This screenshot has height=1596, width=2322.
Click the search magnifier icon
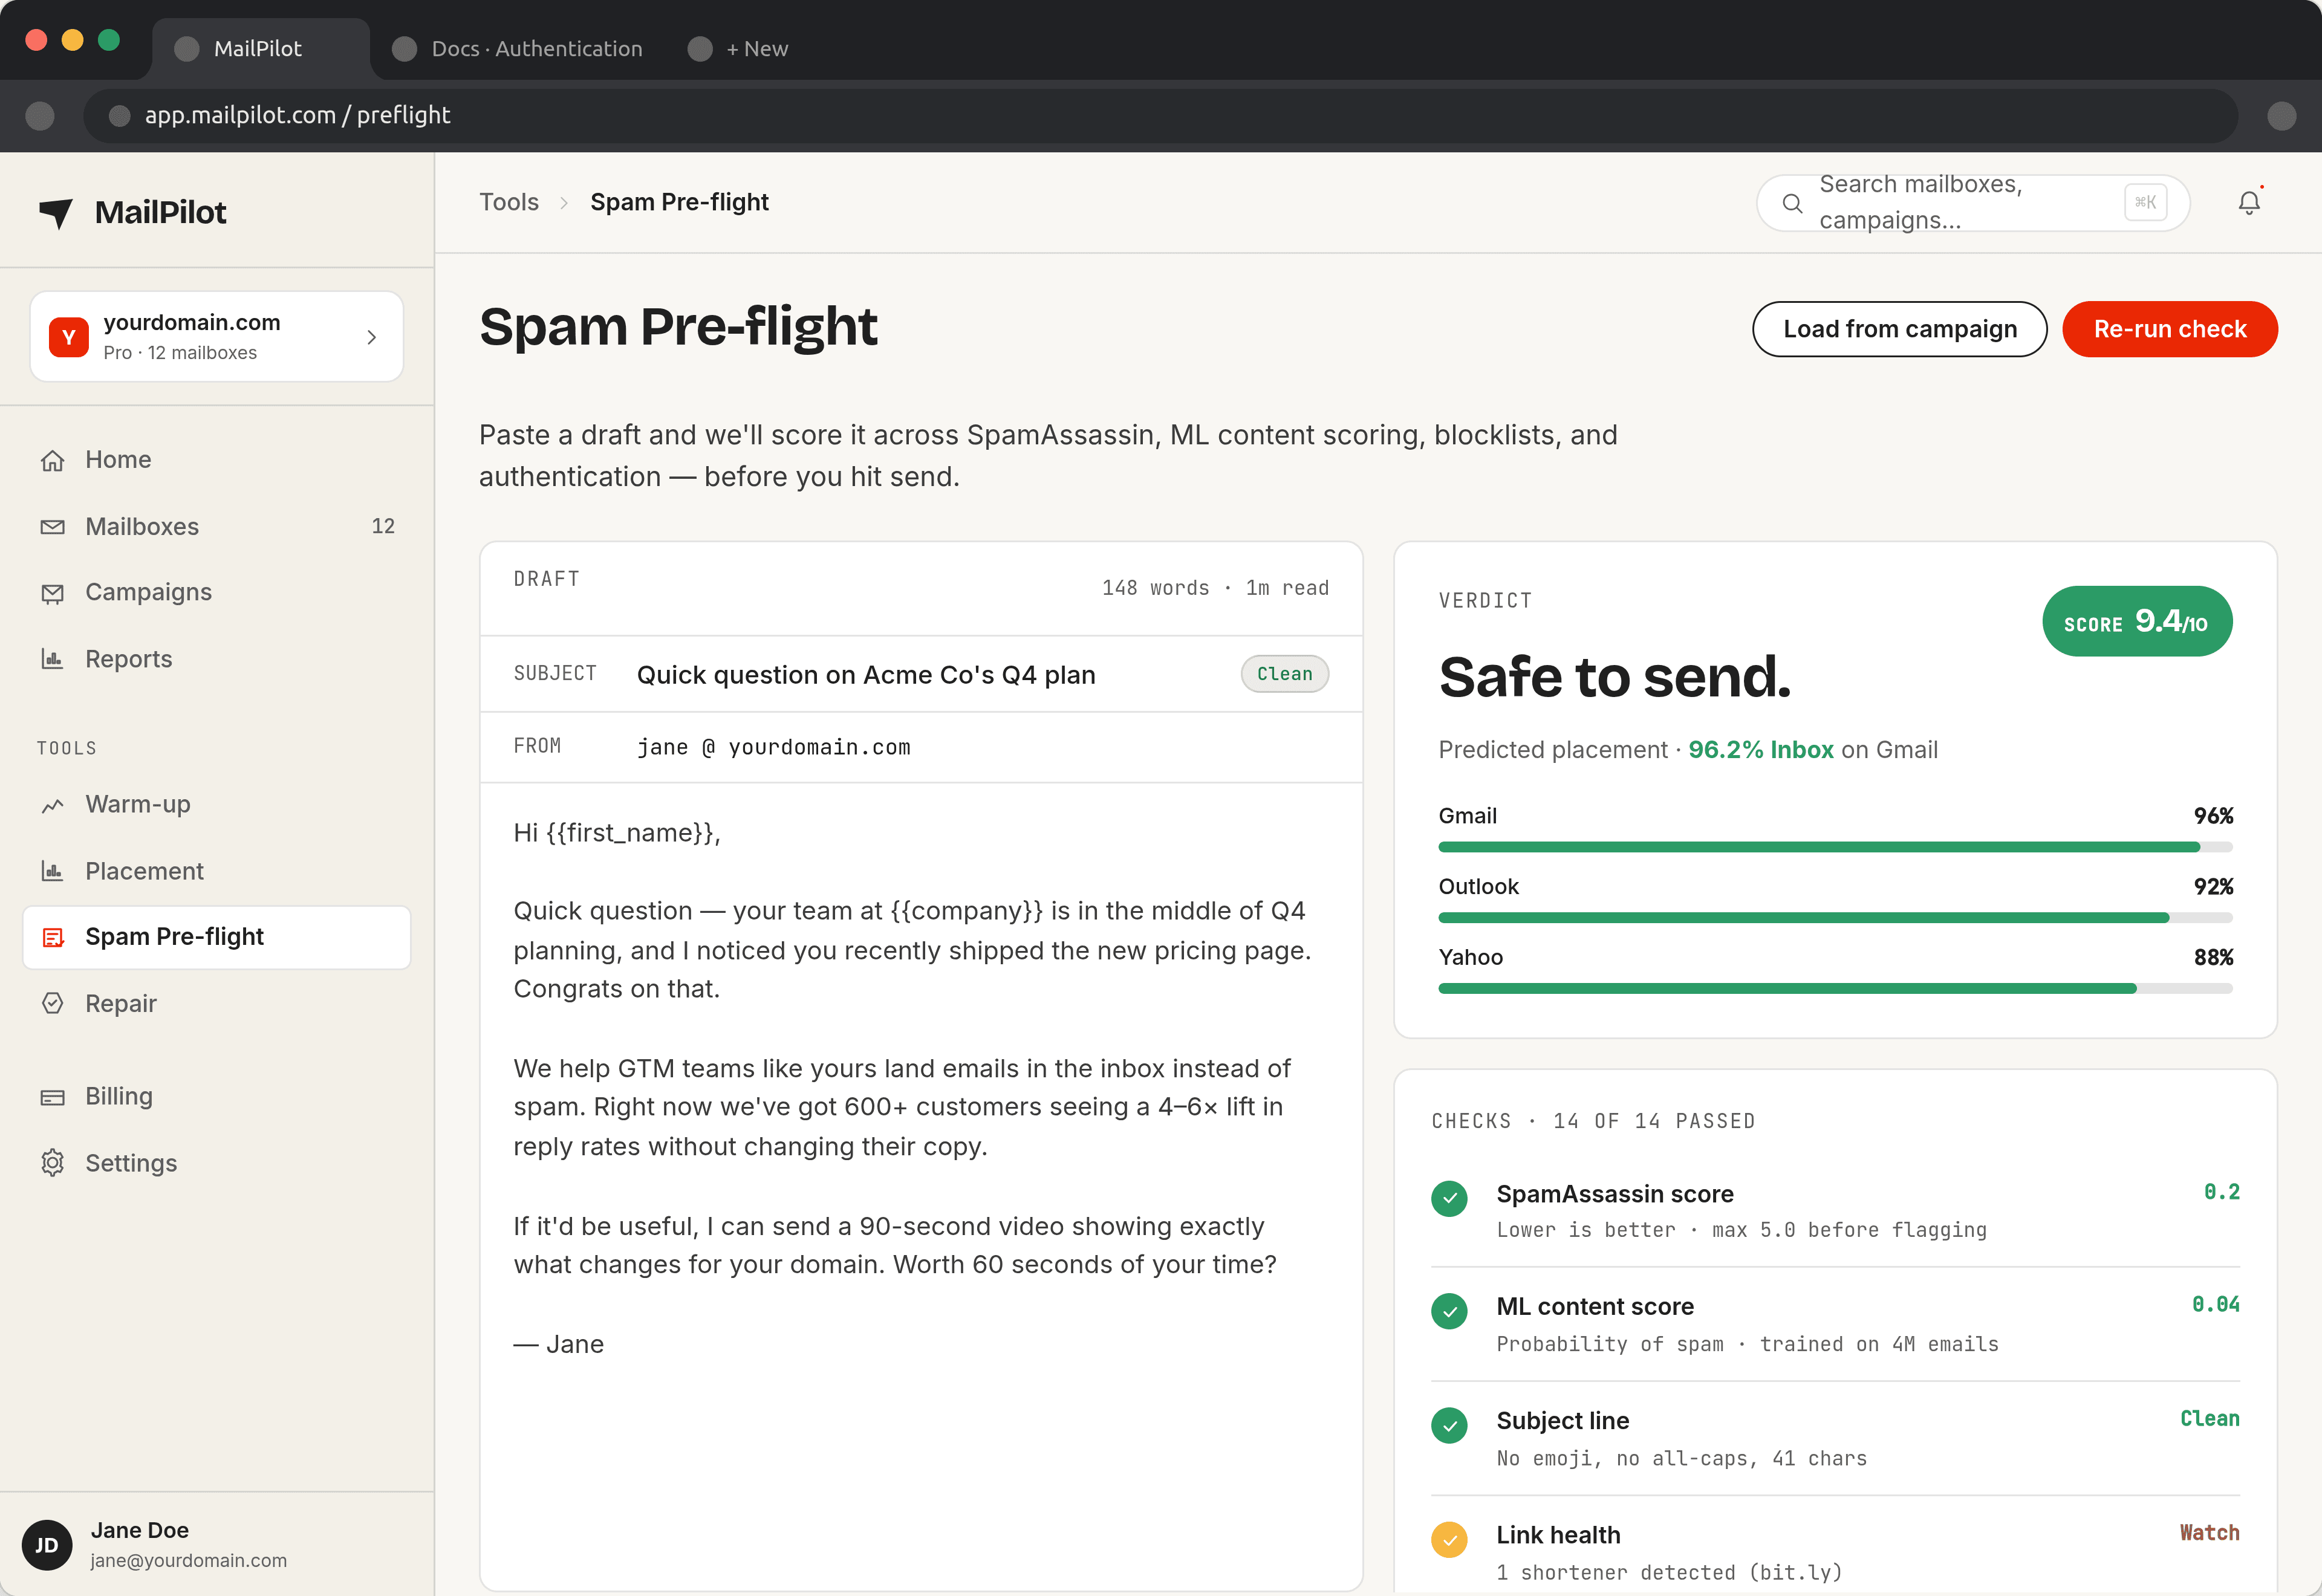point(1792,204)
